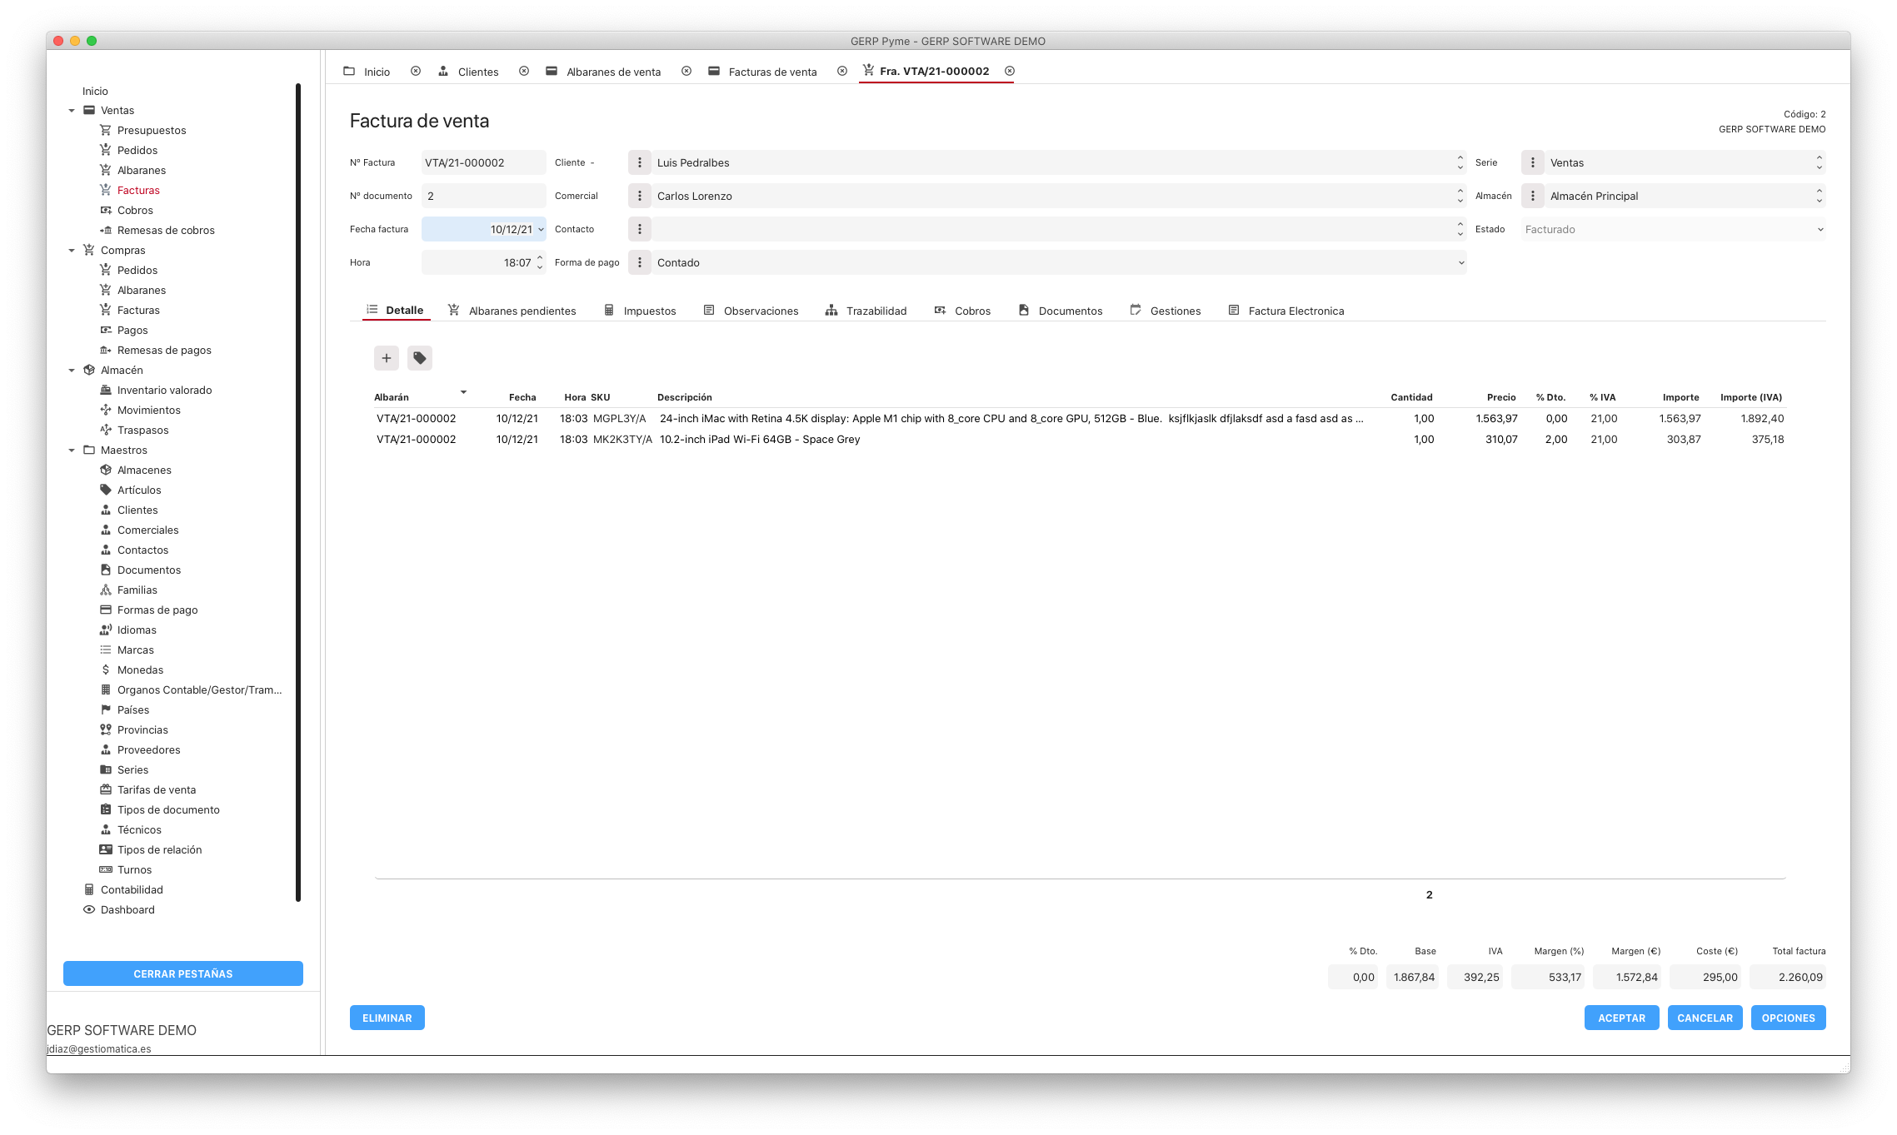This screenshot has height=1135, width=1897.
Task: Switch to the Documentos detail tab
Action: coord(1061,311)
